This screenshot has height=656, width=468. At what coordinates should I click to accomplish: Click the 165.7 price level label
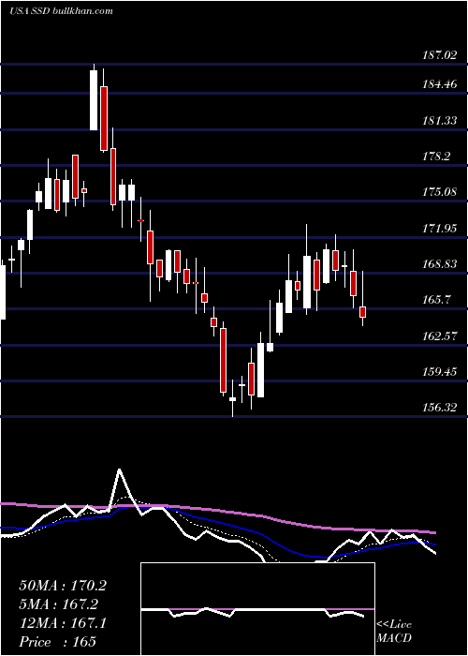[x=437, y=300]
